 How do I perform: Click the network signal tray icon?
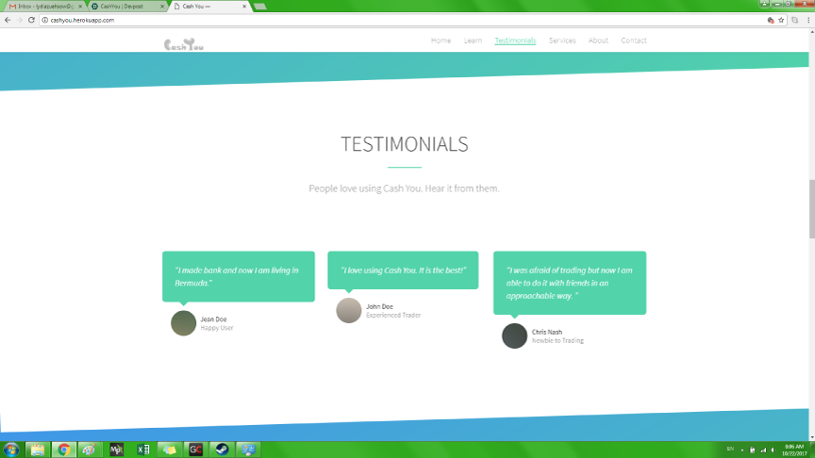(763, 450)
